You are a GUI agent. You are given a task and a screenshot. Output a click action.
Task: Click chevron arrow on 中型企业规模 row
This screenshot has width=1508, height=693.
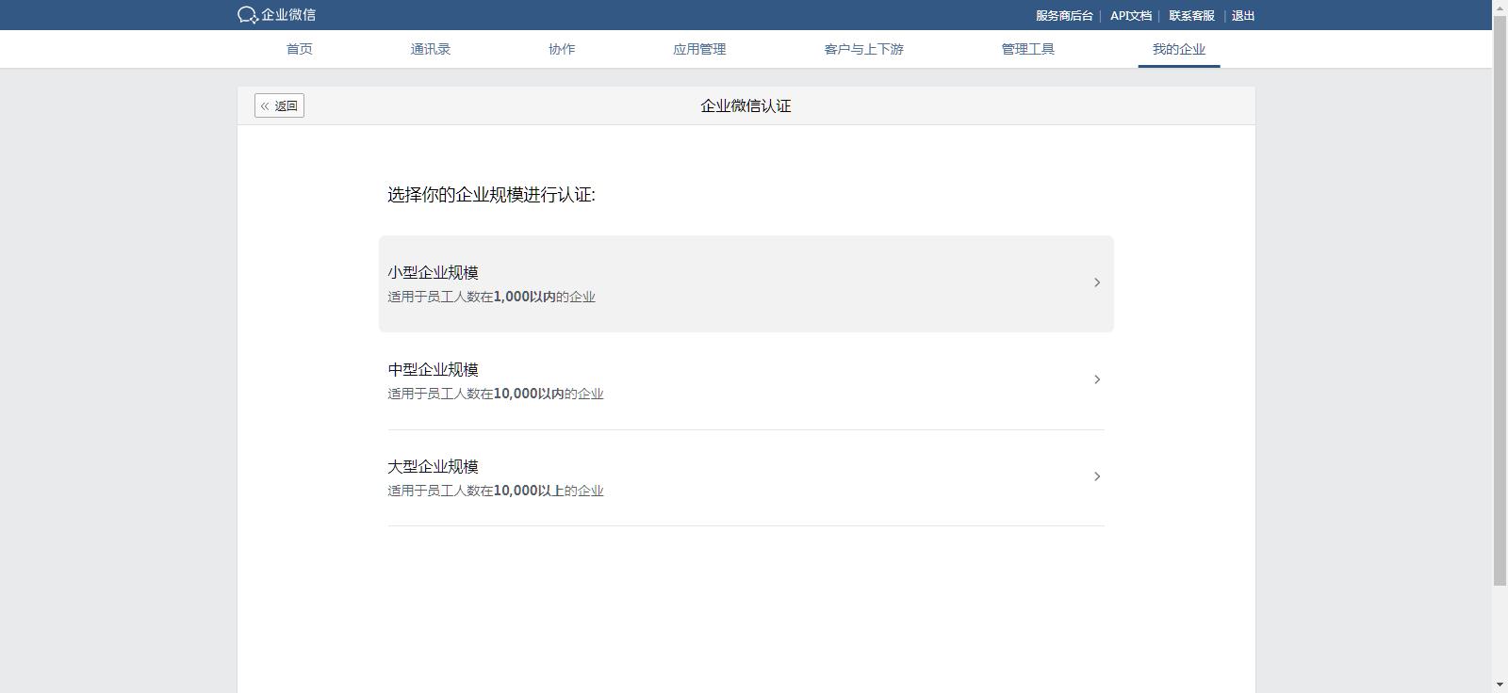[x=1097, y=379]
